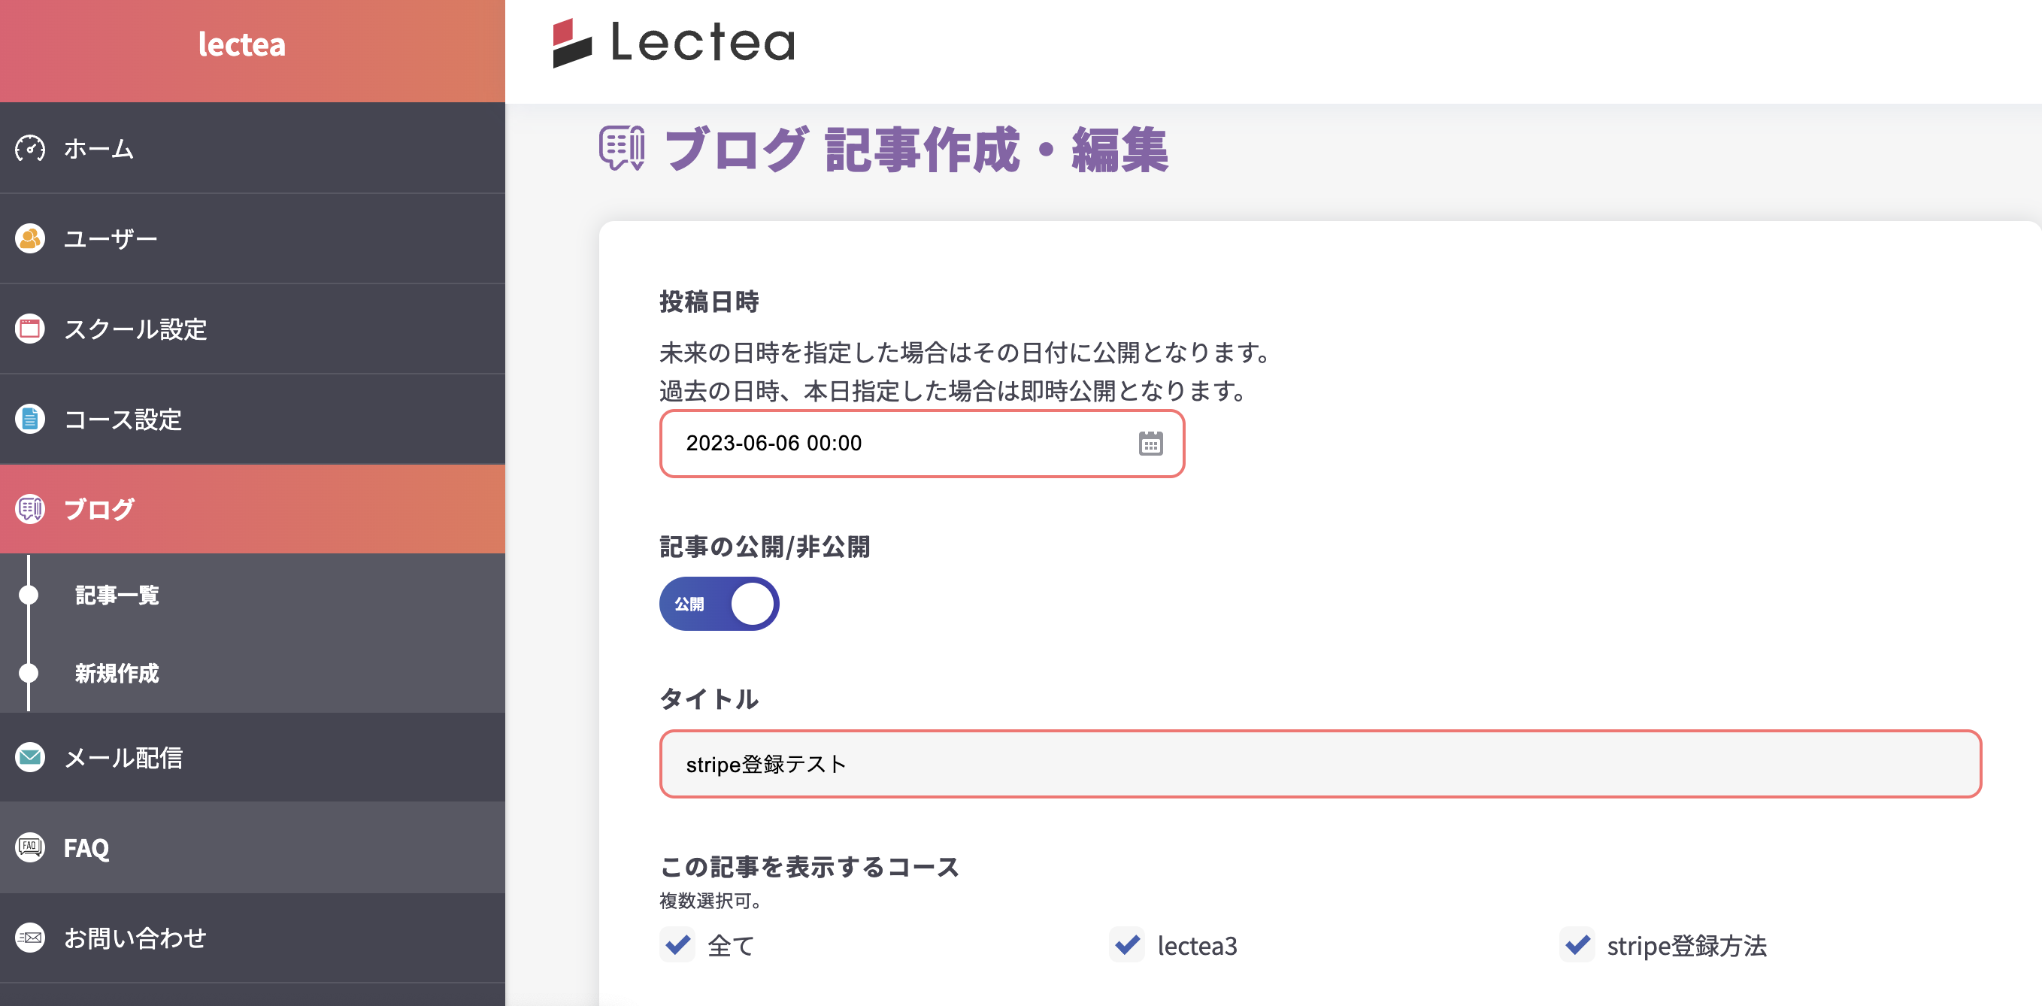Open the calendar picker icon in date field
This screenshot has width=2042, height=1006.
point(1150,443)
